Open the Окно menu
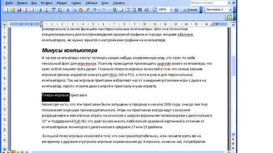Image resolution: width=273 pixels, height=153 pixels. pos(105,3)
